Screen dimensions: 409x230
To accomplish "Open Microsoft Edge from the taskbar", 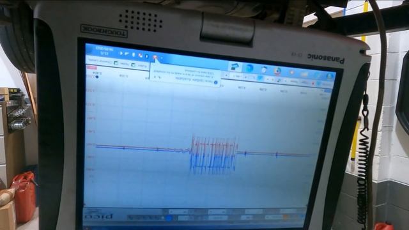I will [x=249, y=68].
